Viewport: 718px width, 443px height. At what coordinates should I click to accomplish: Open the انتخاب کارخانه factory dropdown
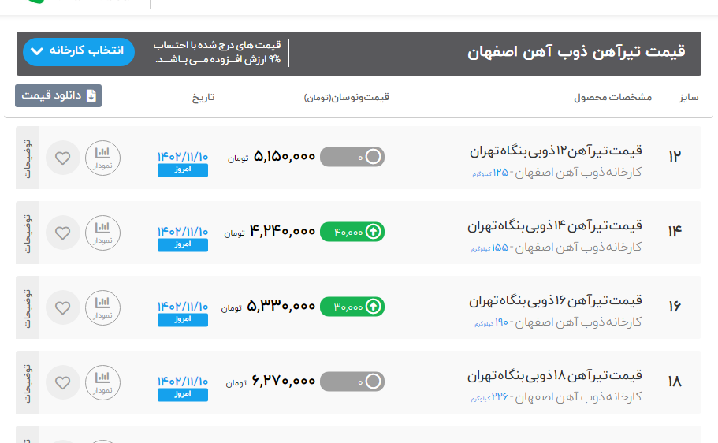point(79,51)
